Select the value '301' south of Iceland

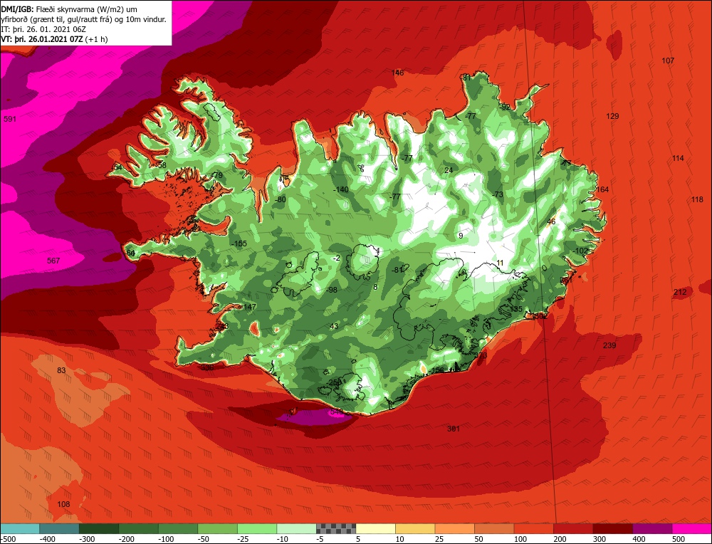coord(453,429)
